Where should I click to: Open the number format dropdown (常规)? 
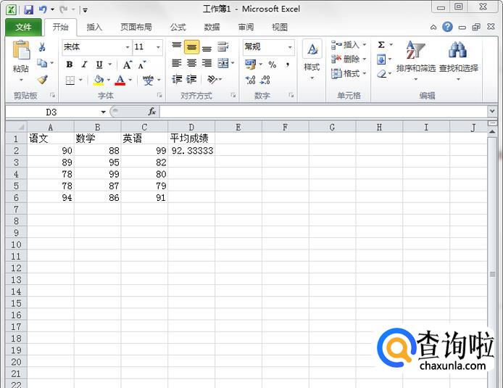[290, 47]
